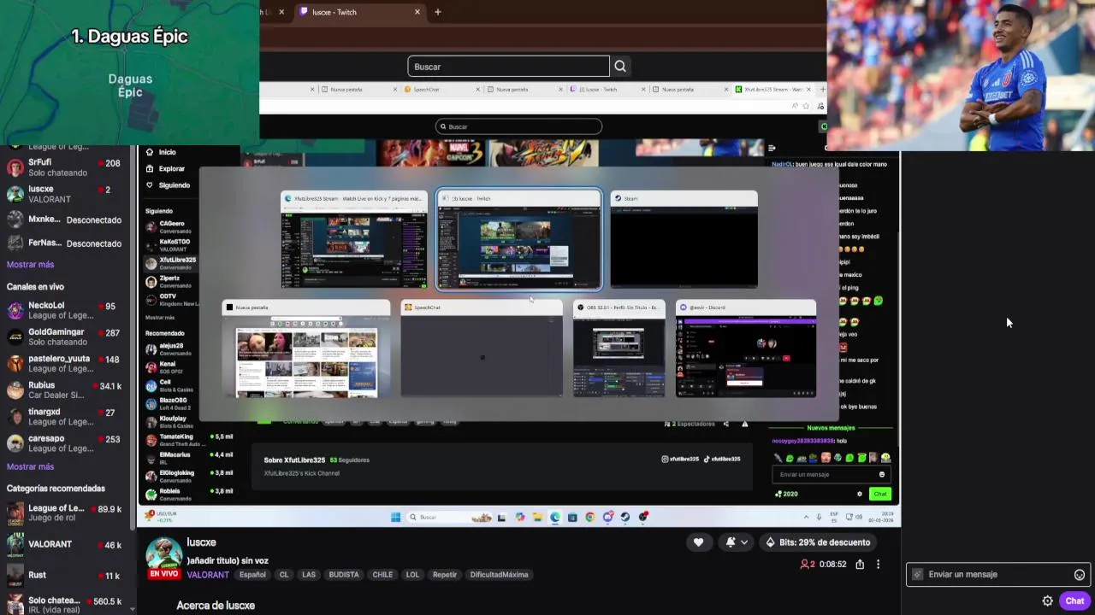
Task: Open luscxe notification bell settings
Action: point(737,542)
